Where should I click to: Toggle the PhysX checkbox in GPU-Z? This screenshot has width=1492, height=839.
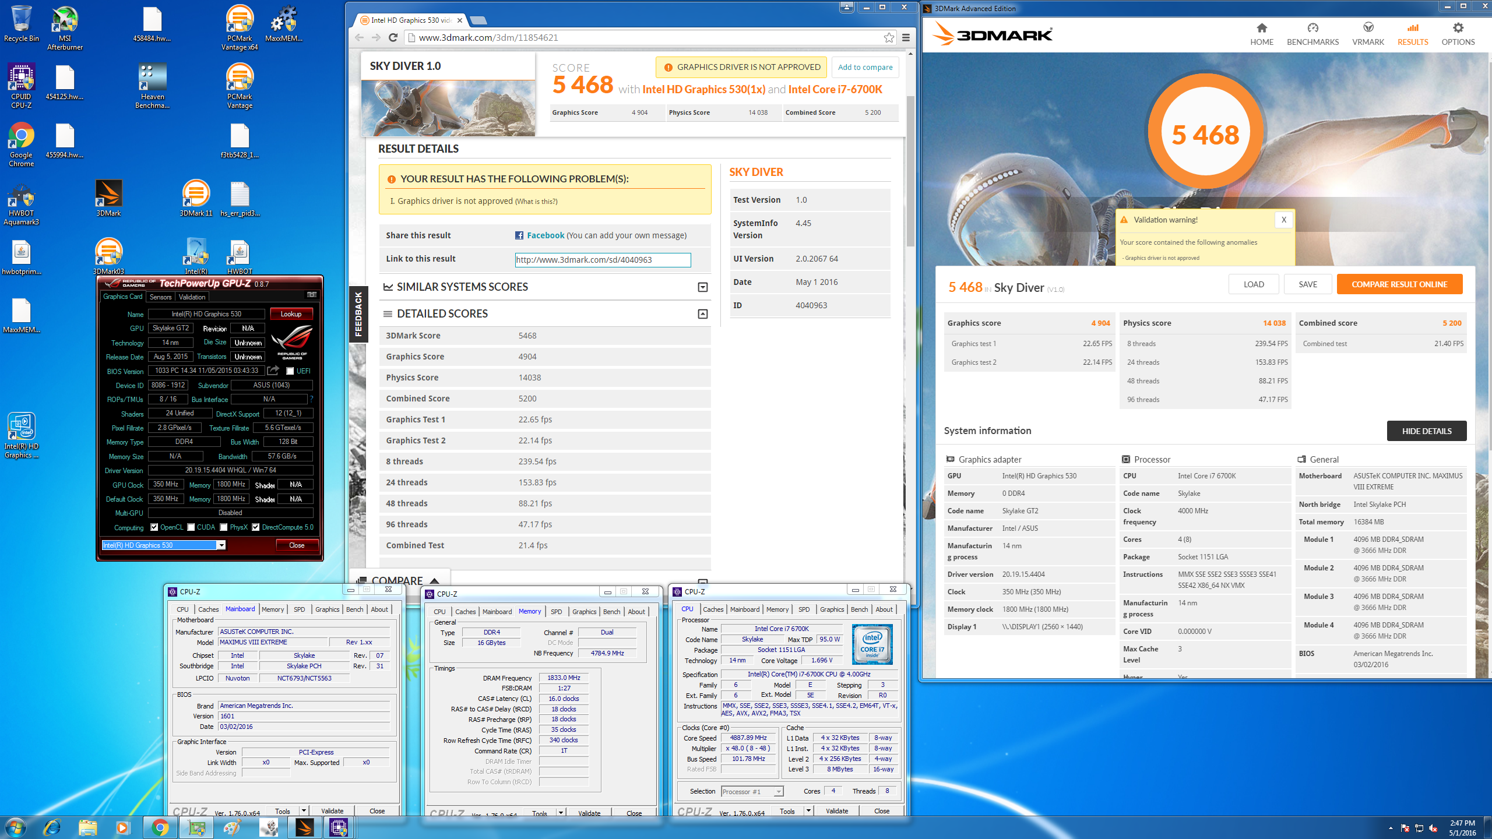(224, 527)
